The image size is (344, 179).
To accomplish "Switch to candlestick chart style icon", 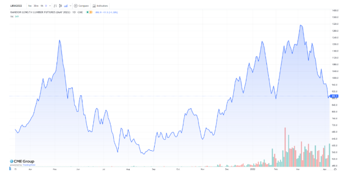I will pyautogui.click(x=61, y=6).
